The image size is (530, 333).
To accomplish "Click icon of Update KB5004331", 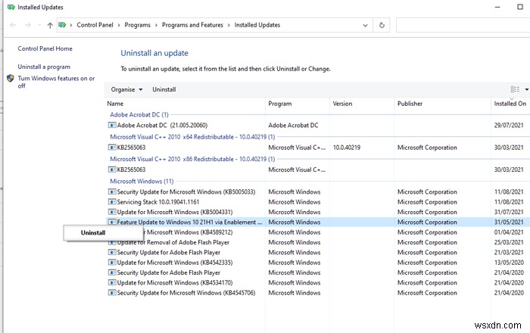I will (x=112, y=212).
